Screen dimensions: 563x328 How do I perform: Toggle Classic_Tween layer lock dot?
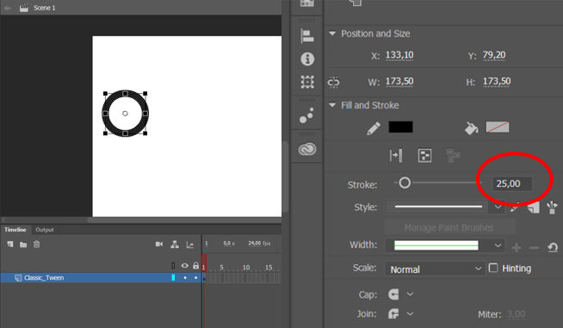coord(195,278)
